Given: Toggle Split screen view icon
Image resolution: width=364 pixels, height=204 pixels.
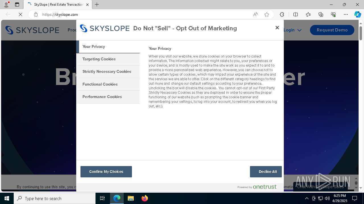Looking at the screenshot, I should coord(295,14).
